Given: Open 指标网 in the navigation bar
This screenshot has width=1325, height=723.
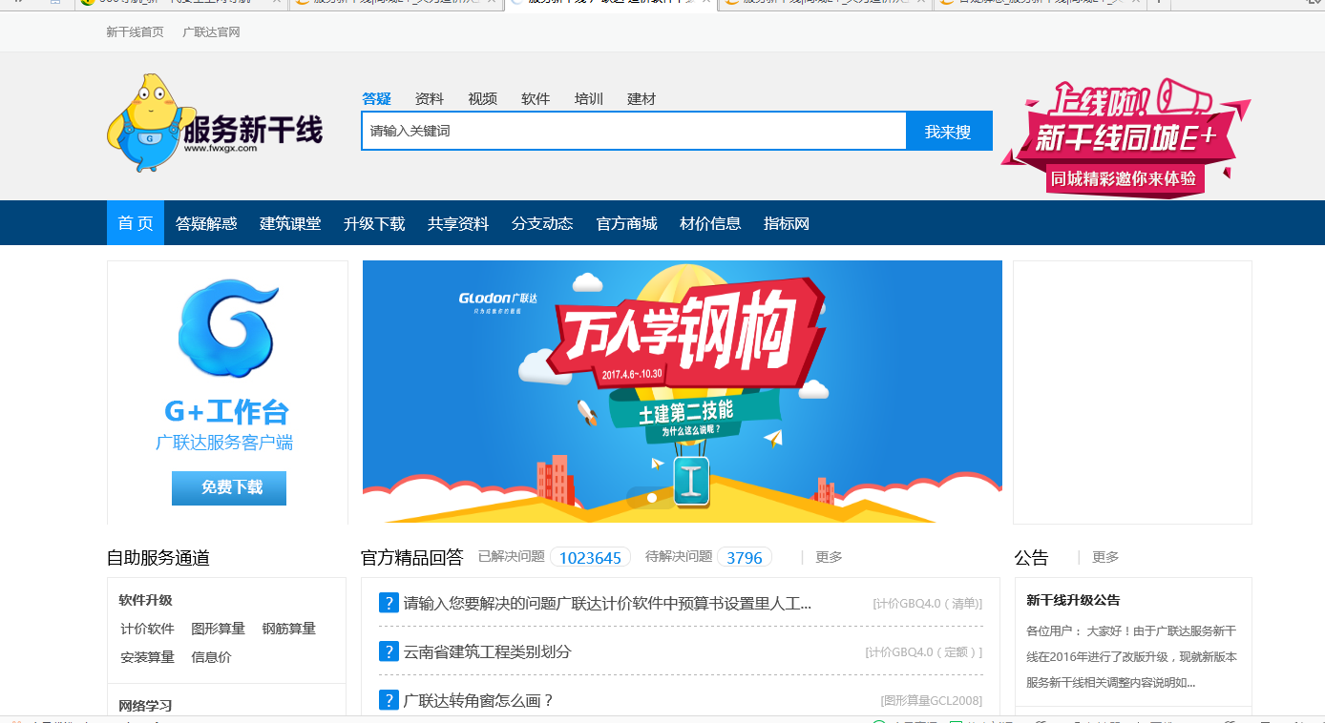Looking at the screenshot, I should pyautogui.click(x=787, y=223).
